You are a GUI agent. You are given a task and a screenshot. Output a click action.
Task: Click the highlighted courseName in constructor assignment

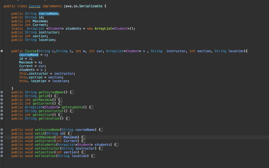[29, 55]
